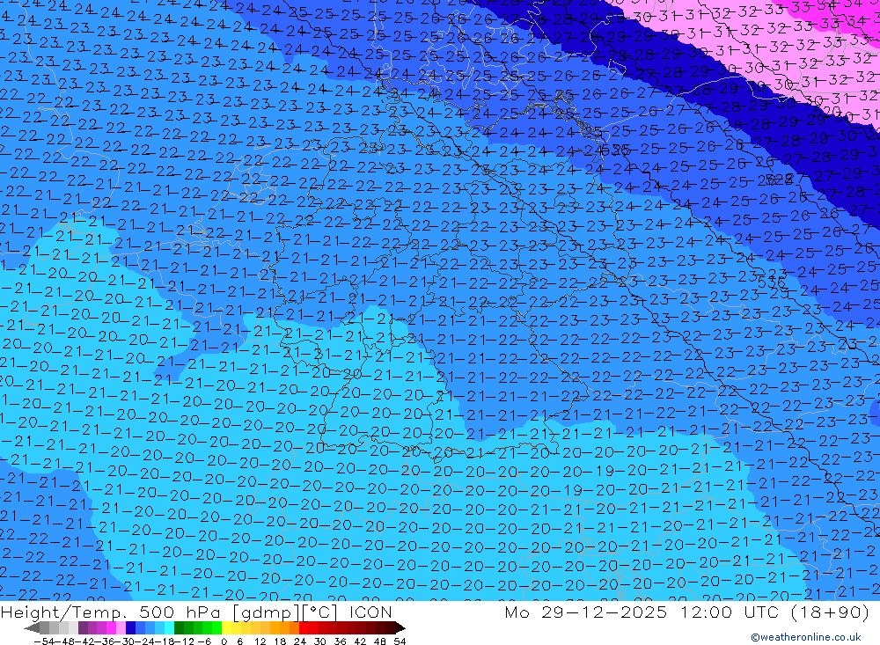Select the light pink legend swatch

pyautogui.click(x=121, y=627)
